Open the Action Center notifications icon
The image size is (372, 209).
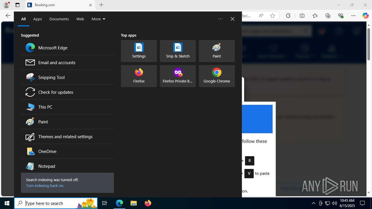tap(363, 203)
